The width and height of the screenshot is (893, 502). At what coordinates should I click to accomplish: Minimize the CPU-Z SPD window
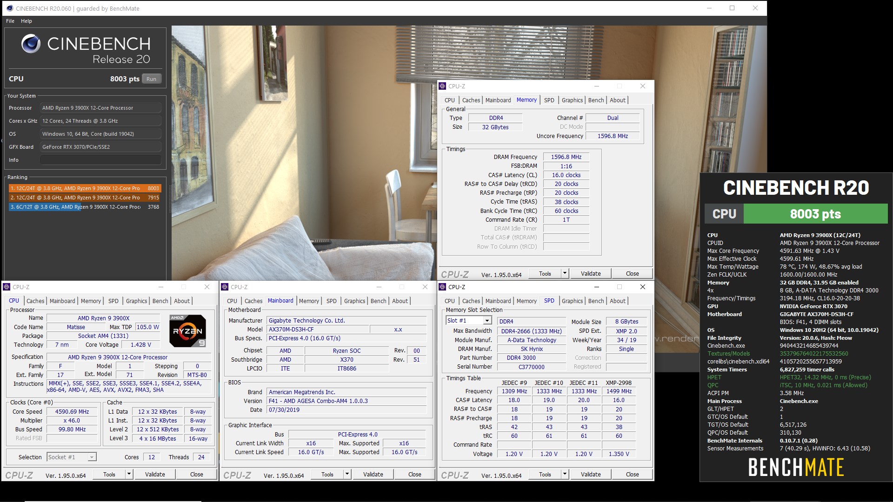pos(597,287)
